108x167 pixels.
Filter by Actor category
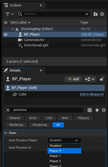[x=33, y=118]
